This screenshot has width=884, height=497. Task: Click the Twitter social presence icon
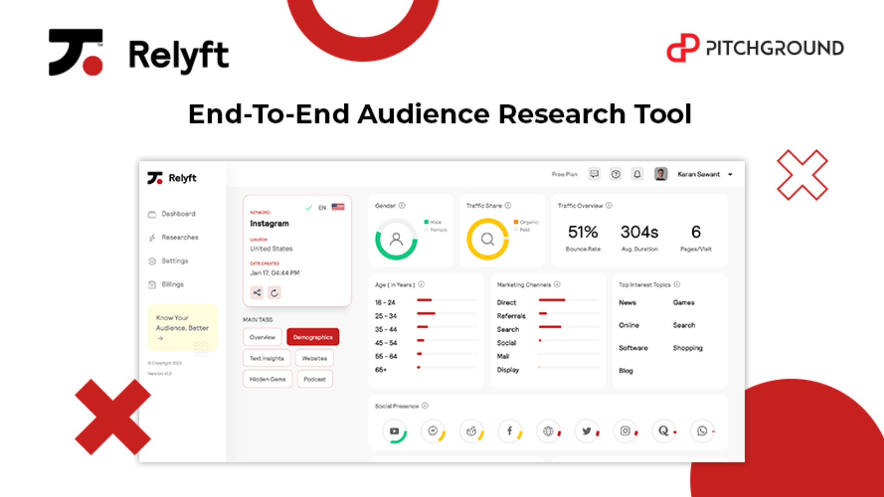[x=587, y=431]
